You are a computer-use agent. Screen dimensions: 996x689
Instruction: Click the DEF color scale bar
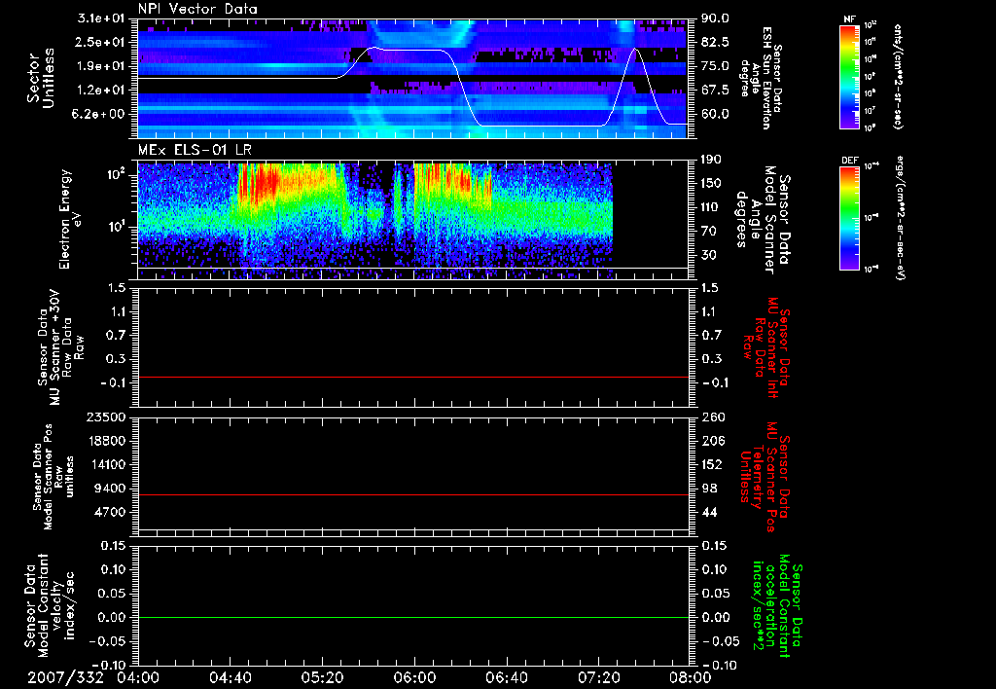point(851,217)
